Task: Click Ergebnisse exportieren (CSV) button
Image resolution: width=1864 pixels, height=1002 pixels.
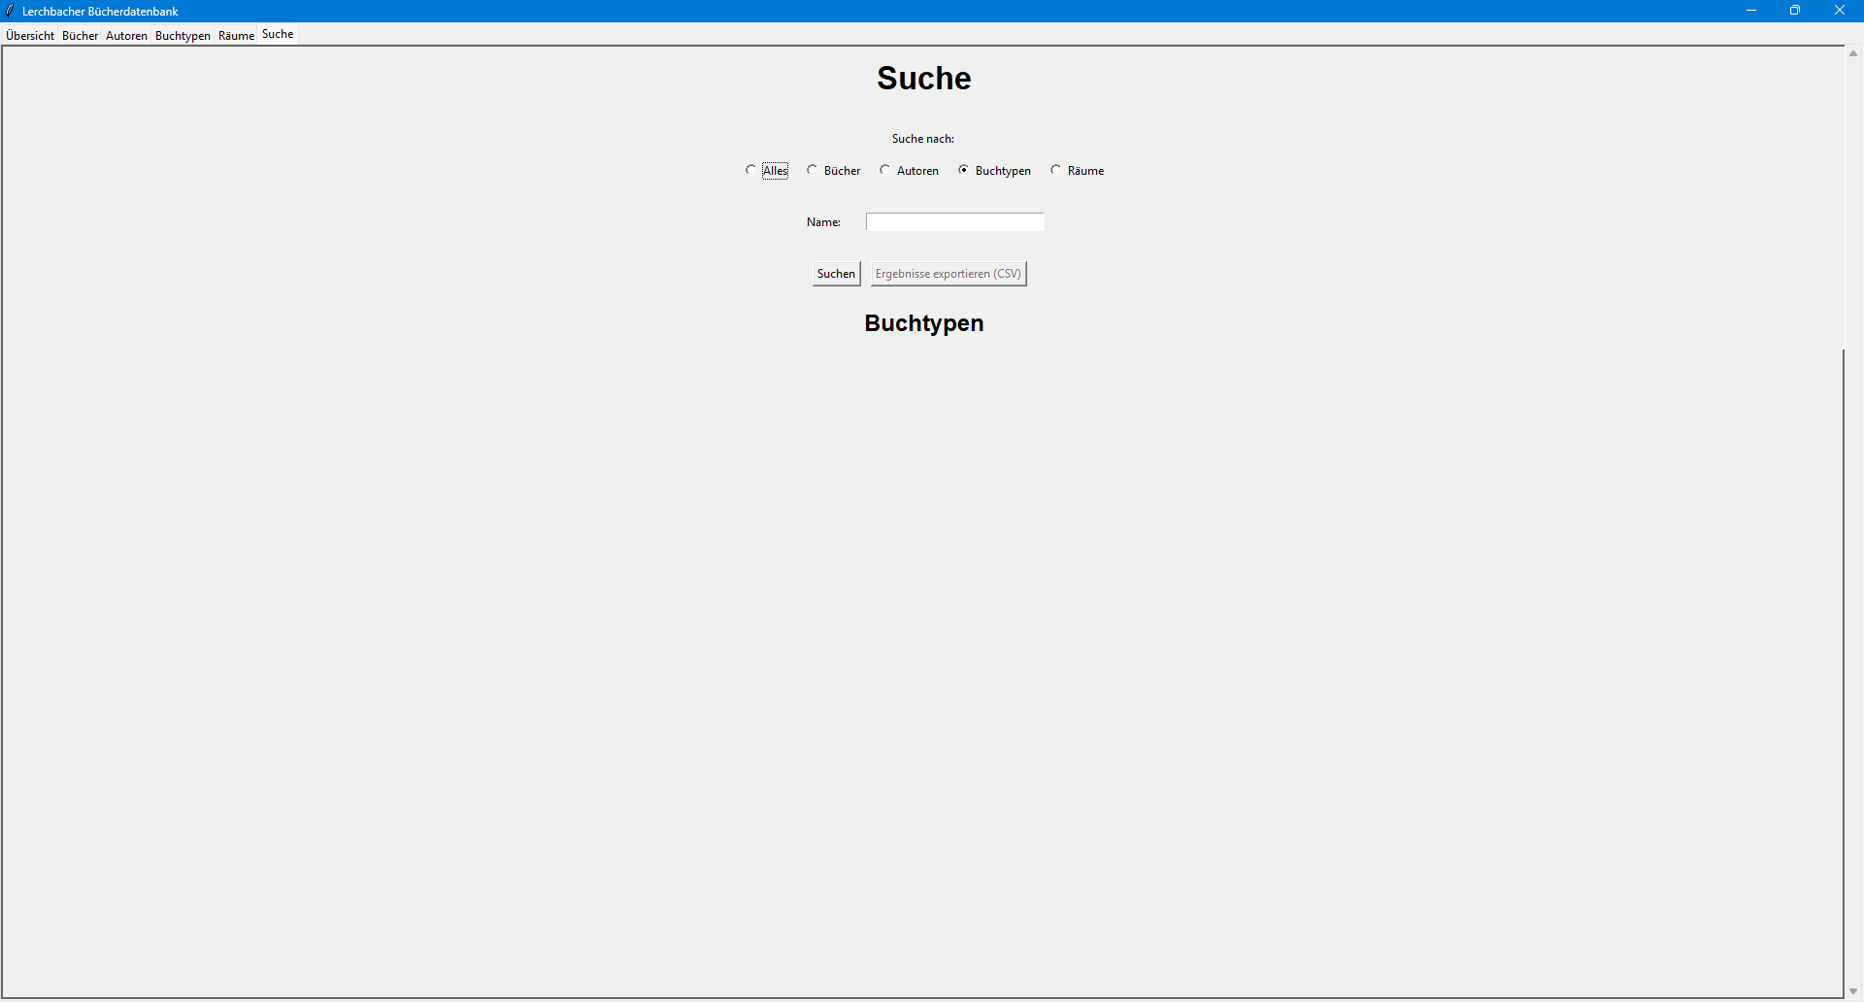Action: pos(948,274)
